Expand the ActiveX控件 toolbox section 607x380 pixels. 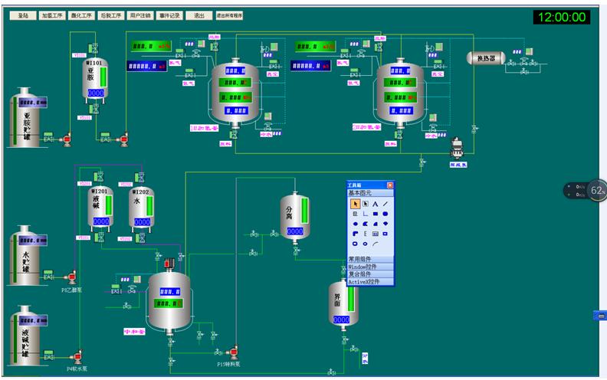point(370,282)
